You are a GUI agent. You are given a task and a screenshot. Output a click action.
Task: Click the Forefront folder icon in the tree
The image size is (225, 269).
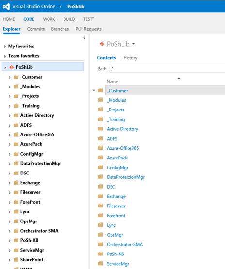(16, 202)
